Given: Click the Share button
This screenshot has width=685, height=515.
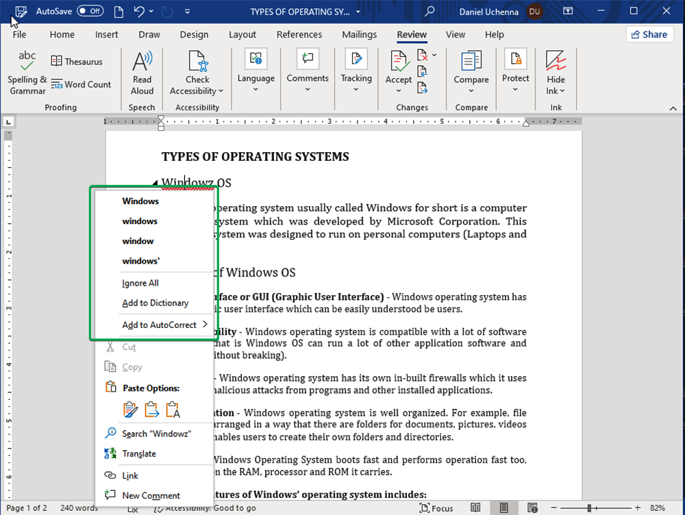Looking at the screenshot, I should point(649,34).
